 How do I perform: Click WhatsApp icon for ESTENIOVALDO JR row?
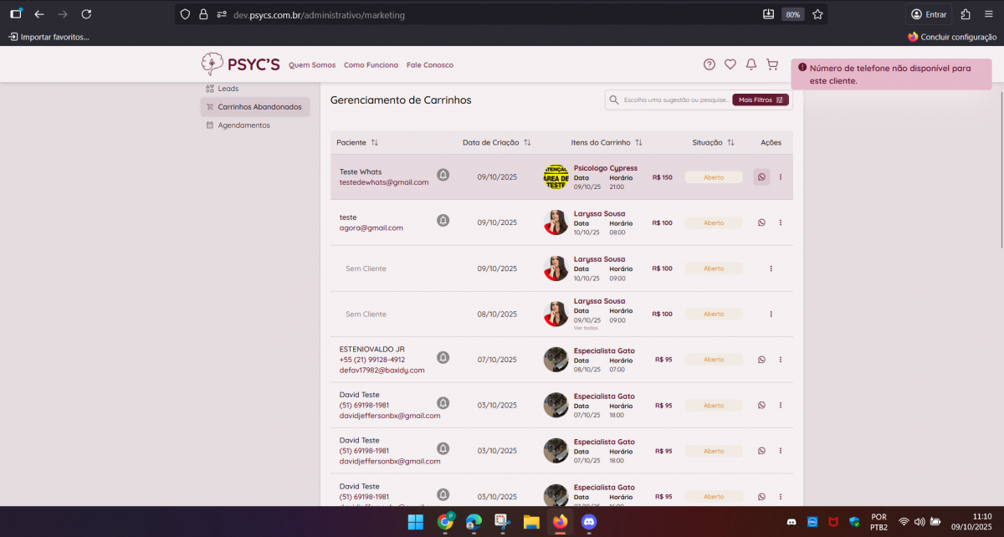(x=761, y=360)
